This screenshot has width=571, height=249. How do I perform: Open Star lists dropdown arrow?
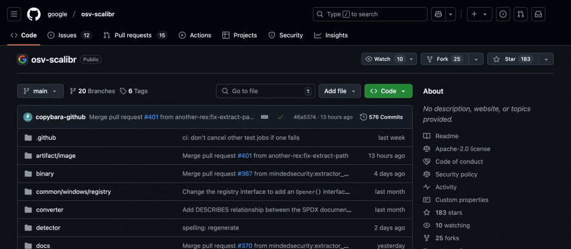pyautogui.click(x=546, y=59)
